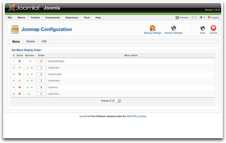
Task: Move keyconcepts up in order
Action: coord(28,74)
